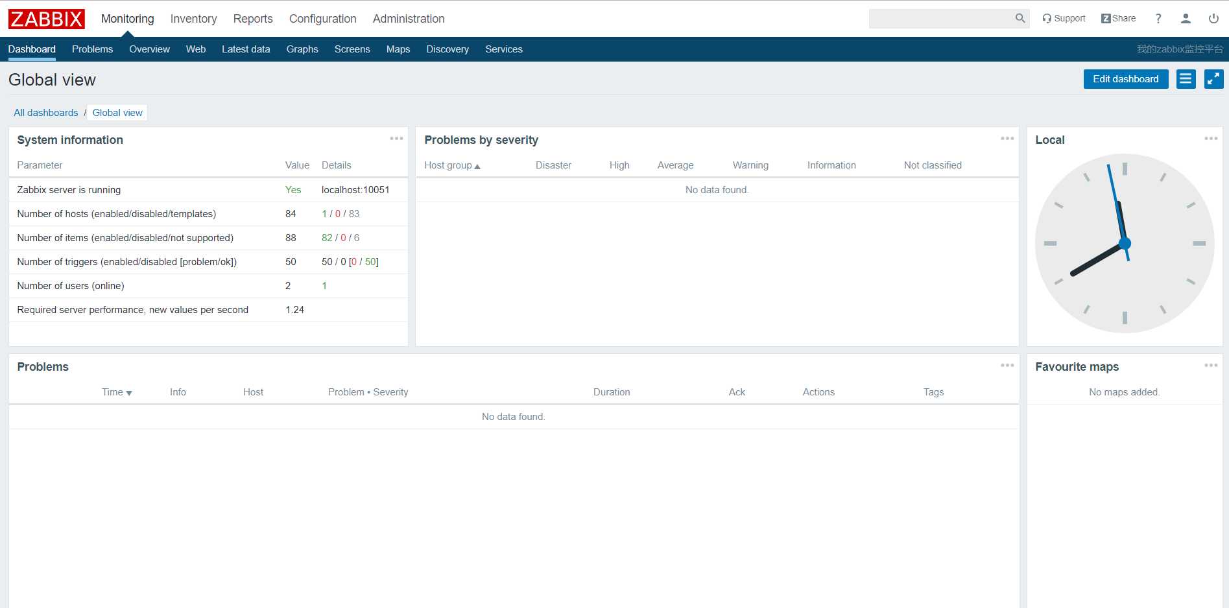Follow the All dashboards breadcrumb link
Viewport: 1229px width, 608px height.
pyautogui.click(x=46, y=113)
